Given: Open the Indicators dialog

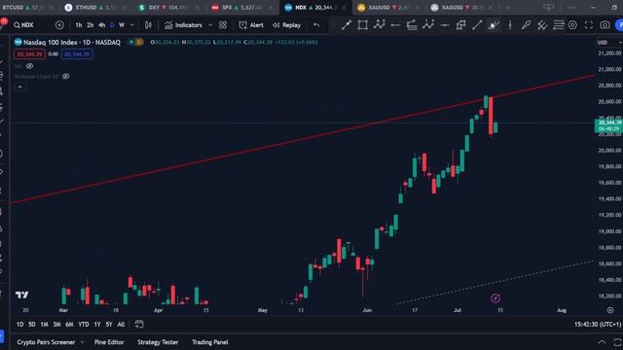Looking at the screenshot, I should pos(183,25).
